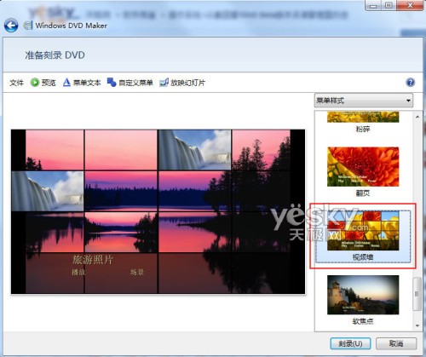
Task: Click the 放映幻灯片 slideshow icon
Action: (x=164, y=83)
